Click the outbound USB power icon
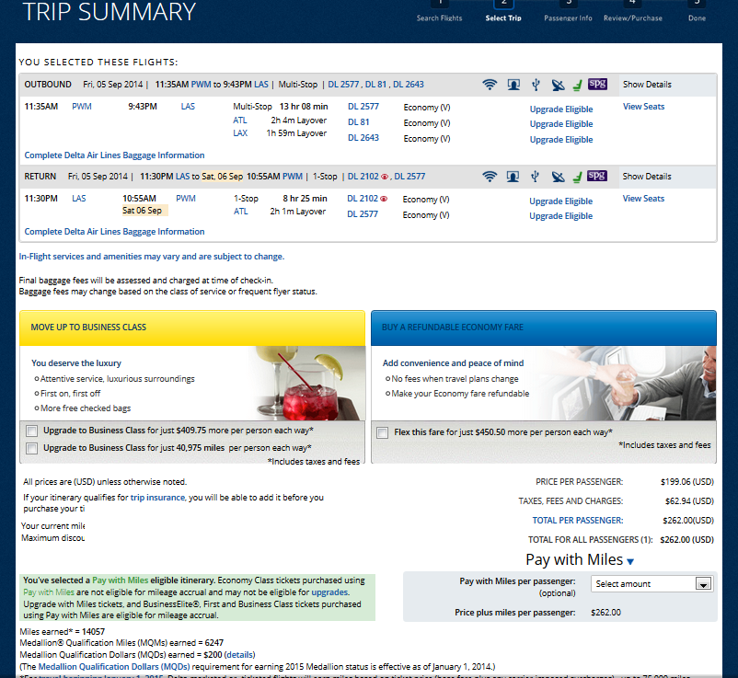 [x=536, y=85]
